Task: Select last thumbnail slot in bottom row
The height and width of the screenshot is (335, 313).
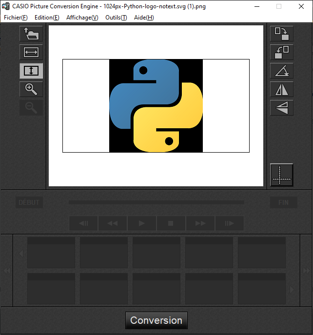Action: pos(262,288)
